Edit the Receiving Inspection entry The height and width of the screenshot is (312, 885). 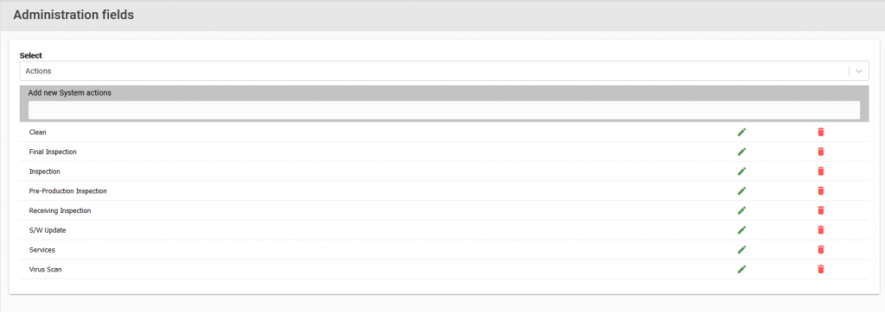[x=742, y=210]
